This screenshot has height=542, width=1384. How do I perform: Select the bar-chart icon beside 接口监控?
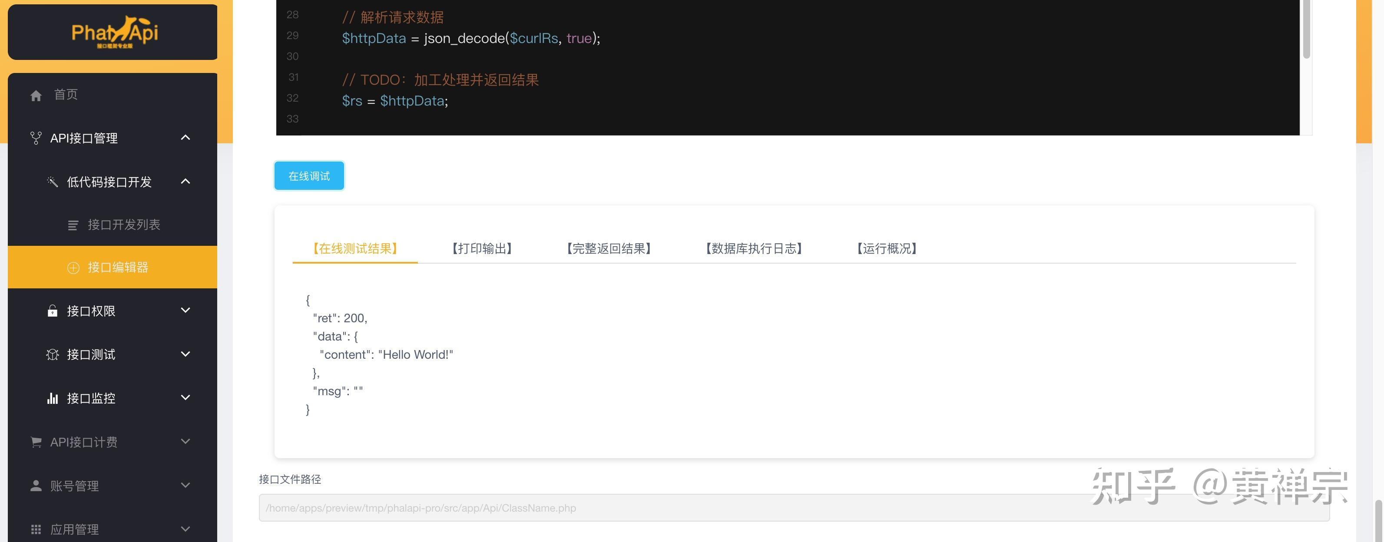click(52, 398)
